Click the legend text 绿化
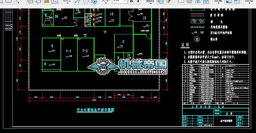The height and width of the screenshot is (133, 256). pos(217,22)
